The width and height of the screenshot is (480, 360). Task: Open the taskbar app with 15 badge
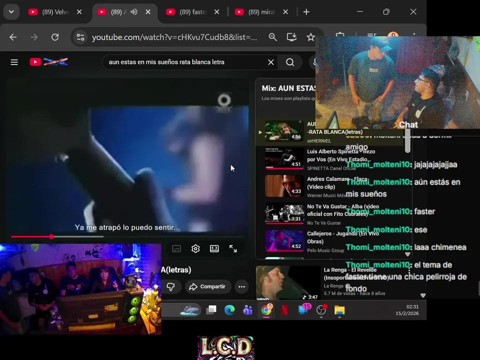tap(304, 310)
